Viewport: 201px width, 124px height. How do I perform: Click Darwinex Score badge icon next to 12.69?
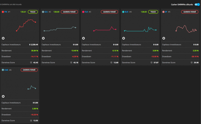click(x=111, y=63)
